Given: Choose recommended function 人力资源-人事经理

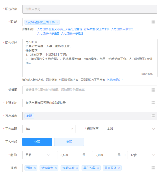Looking at the screenshot, I should [x=72, y=33].
